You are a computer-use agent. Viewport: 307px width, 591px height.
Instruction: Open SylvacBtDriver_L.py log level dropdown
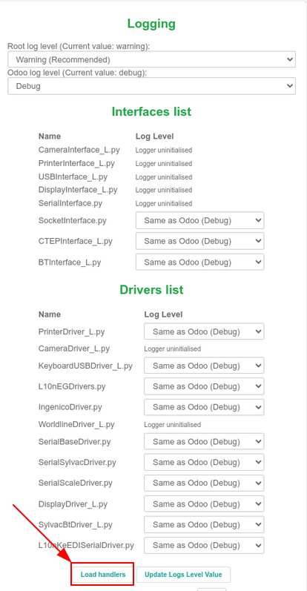(204, 525)
